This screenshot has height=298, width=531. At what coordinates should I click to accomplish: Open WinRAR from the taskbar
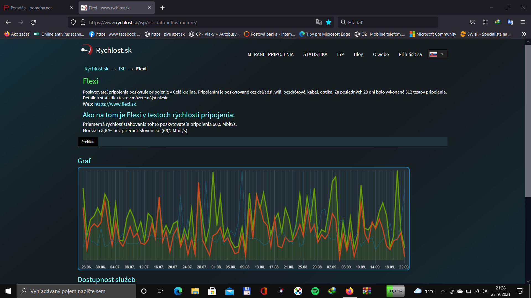click(367, 291)
